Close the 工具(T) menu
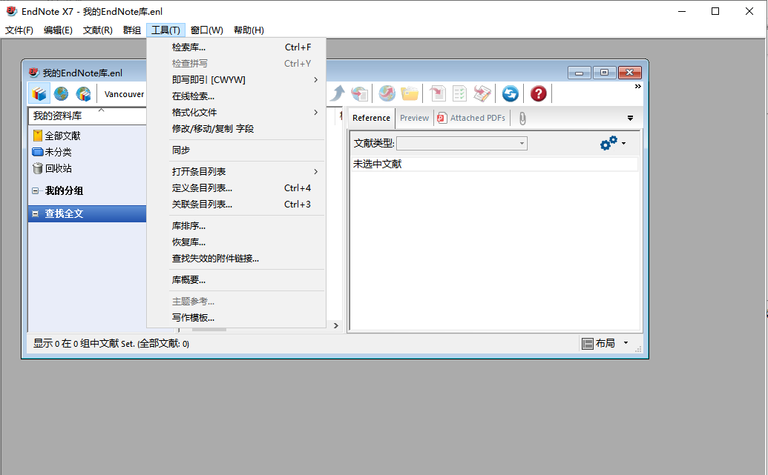The image size is (768, 475). pos(165,30)
